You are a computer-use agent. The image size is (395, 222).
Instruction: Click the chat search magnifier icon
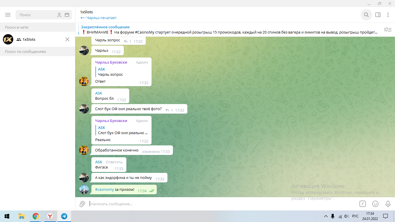(x=366, y=15)
